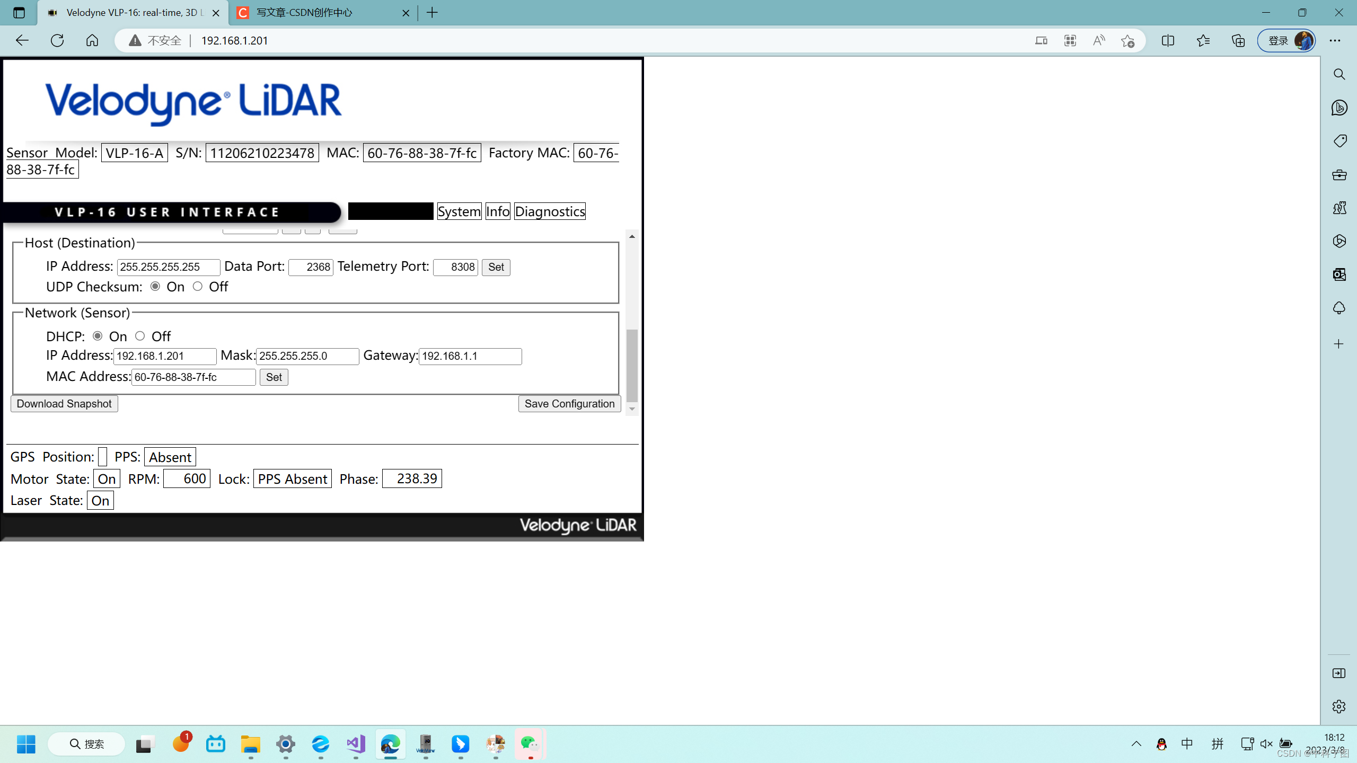Viewport: 1357px width, 763px height.
Task: Switch to the Diagnostics tab
Action: coord(550,211)
